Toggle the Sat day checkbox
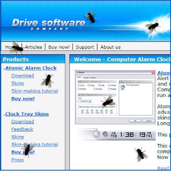This screenshot has height=171, width=171. [x=111, y=111]
